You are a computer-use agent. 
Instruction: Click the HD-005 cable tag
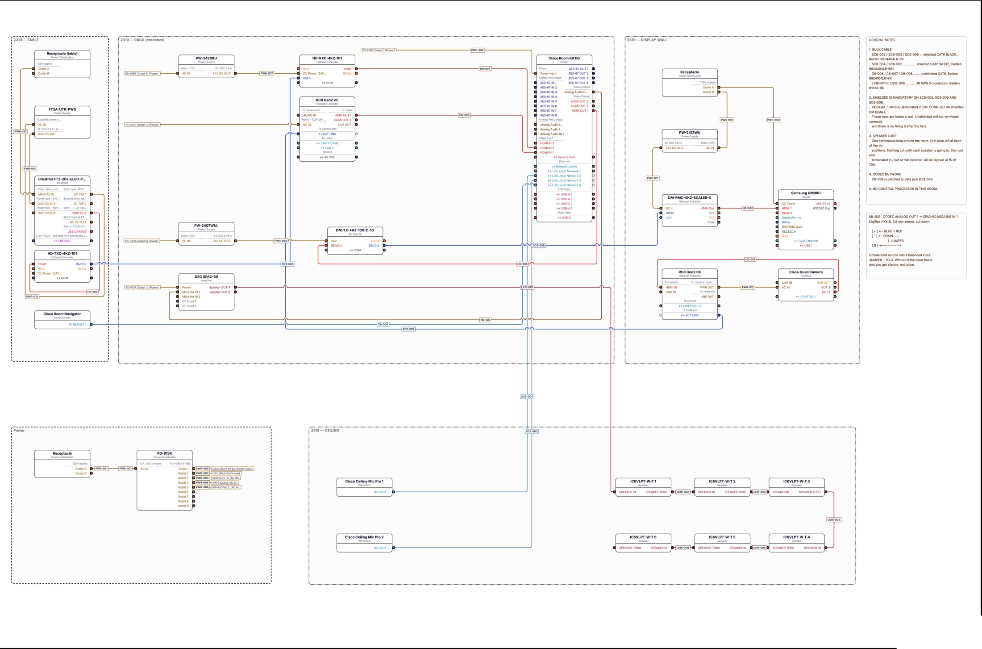click(x=522, y=264)
